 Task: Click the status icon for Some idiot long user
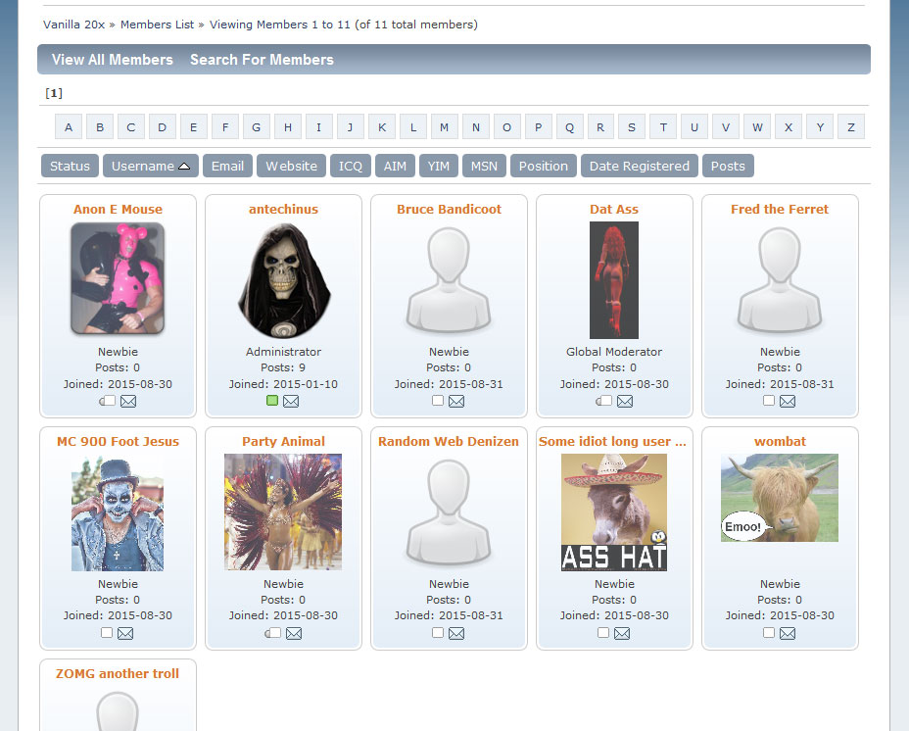[x=603, y=632]
